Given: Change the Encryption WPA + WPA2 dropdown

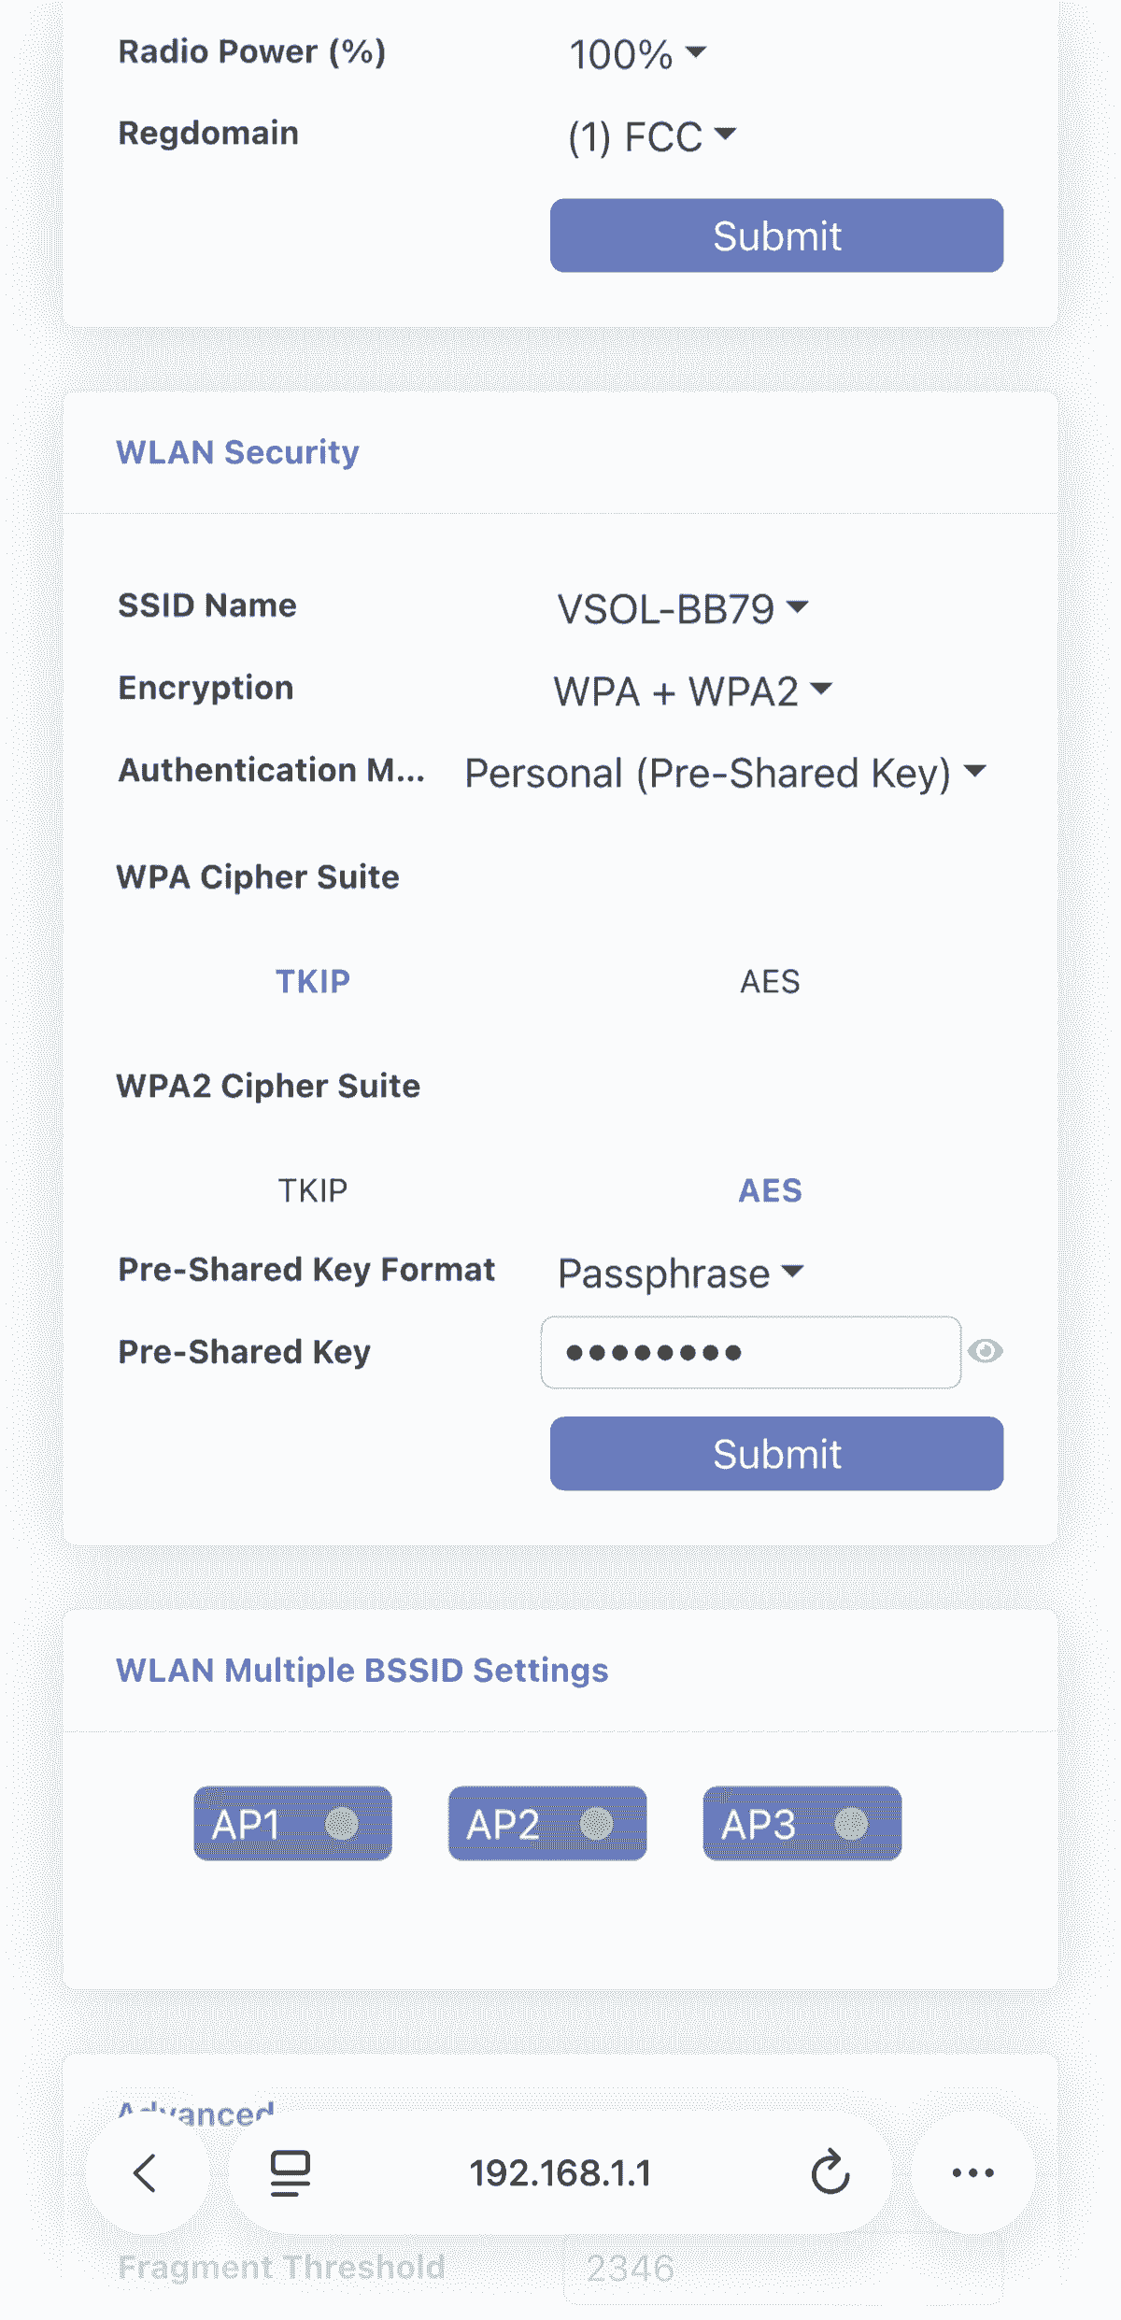Looking at the screenshot, I should (x=692, y=691).
